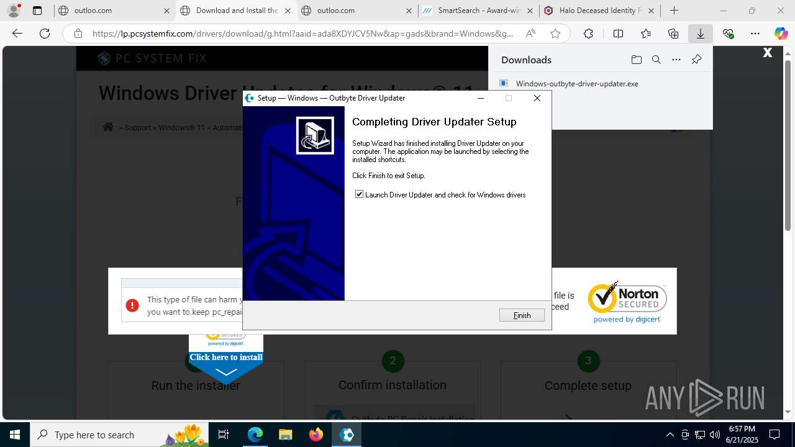Click the taskbar search box
This screenshot has width=795, height=447.
(119, 435)
